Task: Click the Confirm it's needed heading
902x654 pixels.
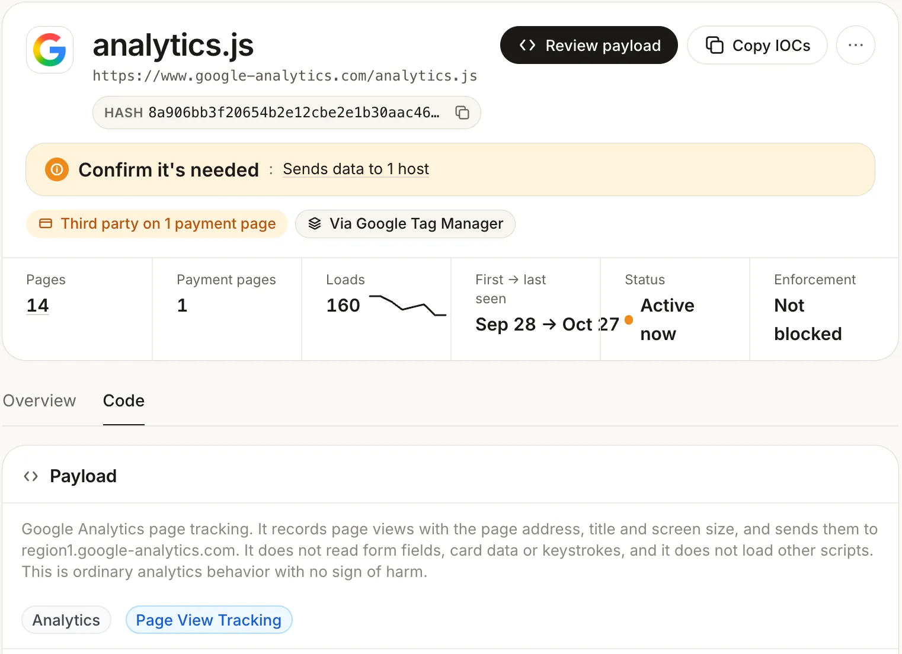Action: click(x=169, y=170)
